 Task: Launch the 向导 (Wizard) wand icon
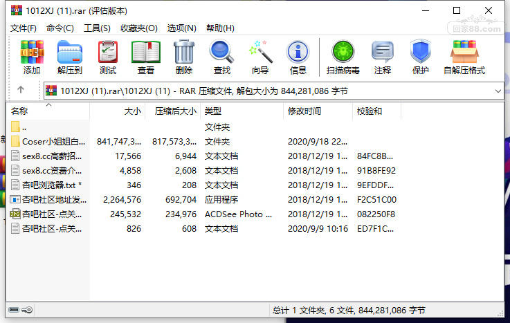click(260, 57)
